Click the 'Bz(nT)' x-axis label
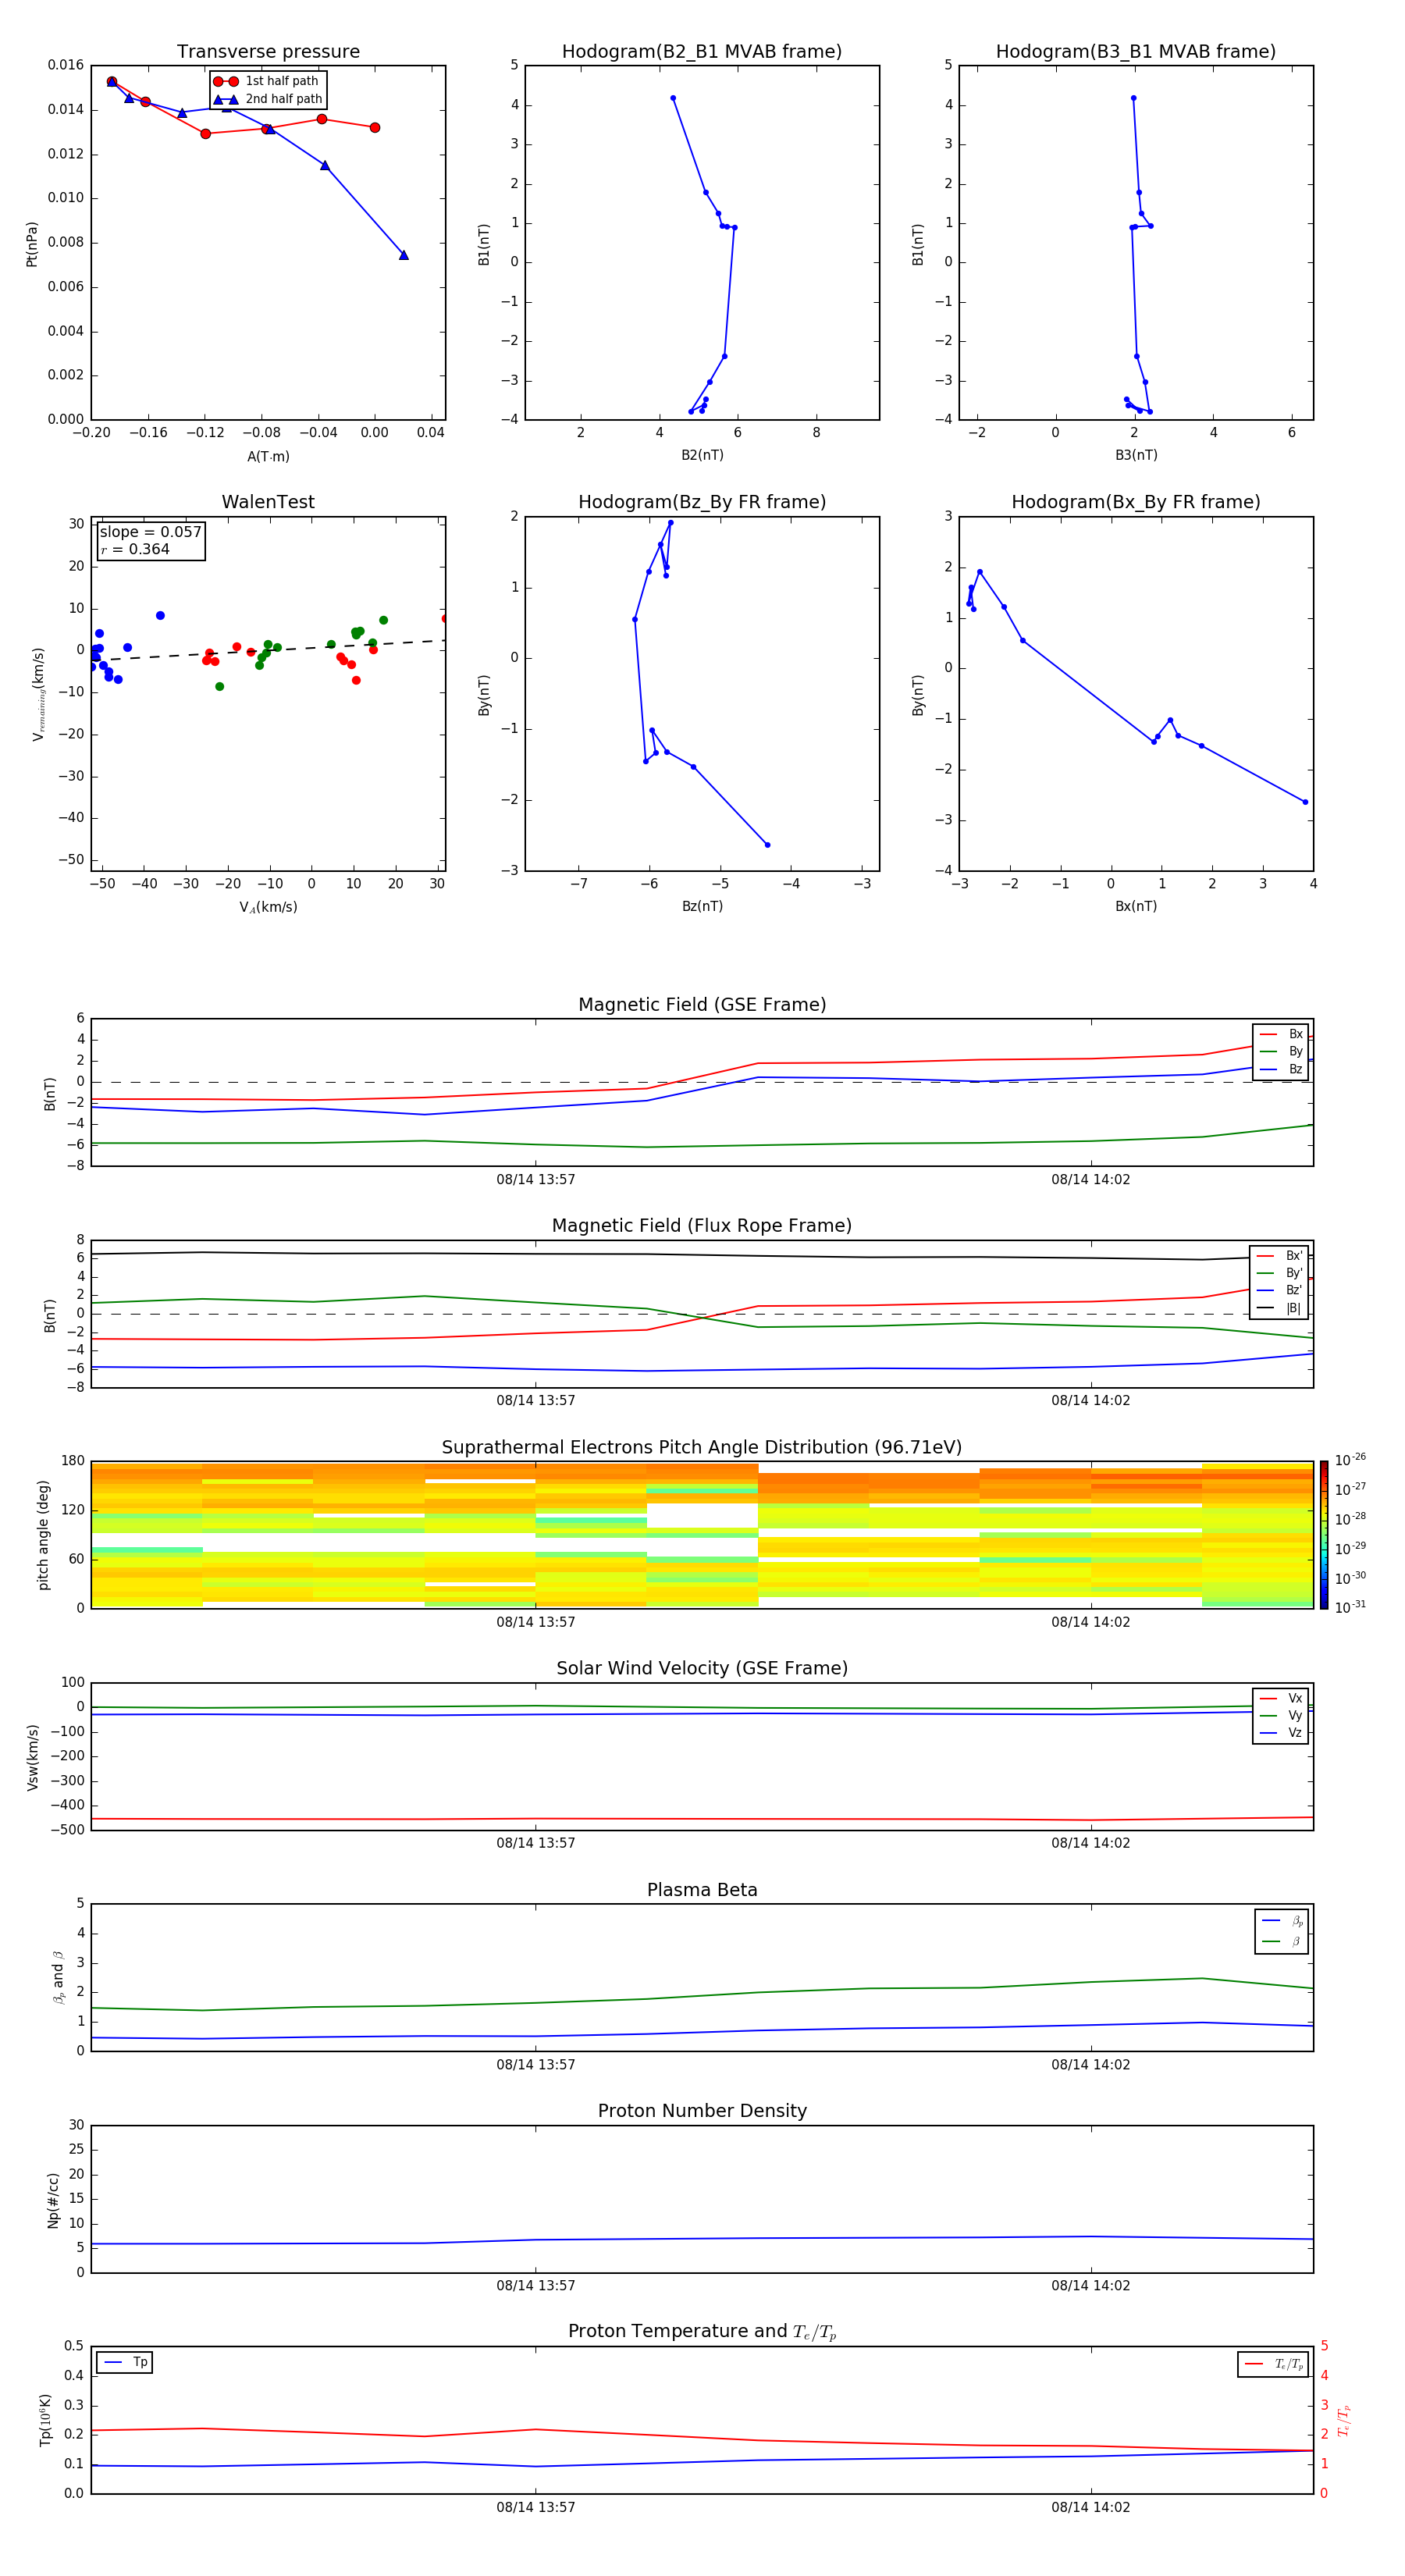The width and height of the screenshot is (1405, 2576). pos(702,907)
